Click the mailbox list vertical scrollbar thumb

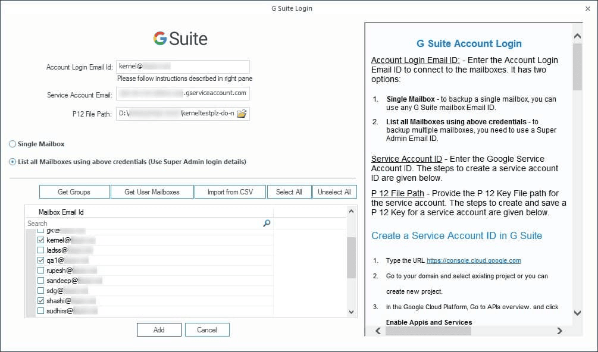[x=351, y=257]
